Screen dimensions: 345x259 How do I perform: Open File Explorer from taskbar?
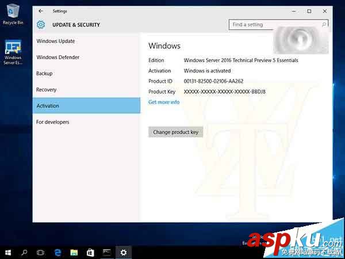[x=74, y=253]
